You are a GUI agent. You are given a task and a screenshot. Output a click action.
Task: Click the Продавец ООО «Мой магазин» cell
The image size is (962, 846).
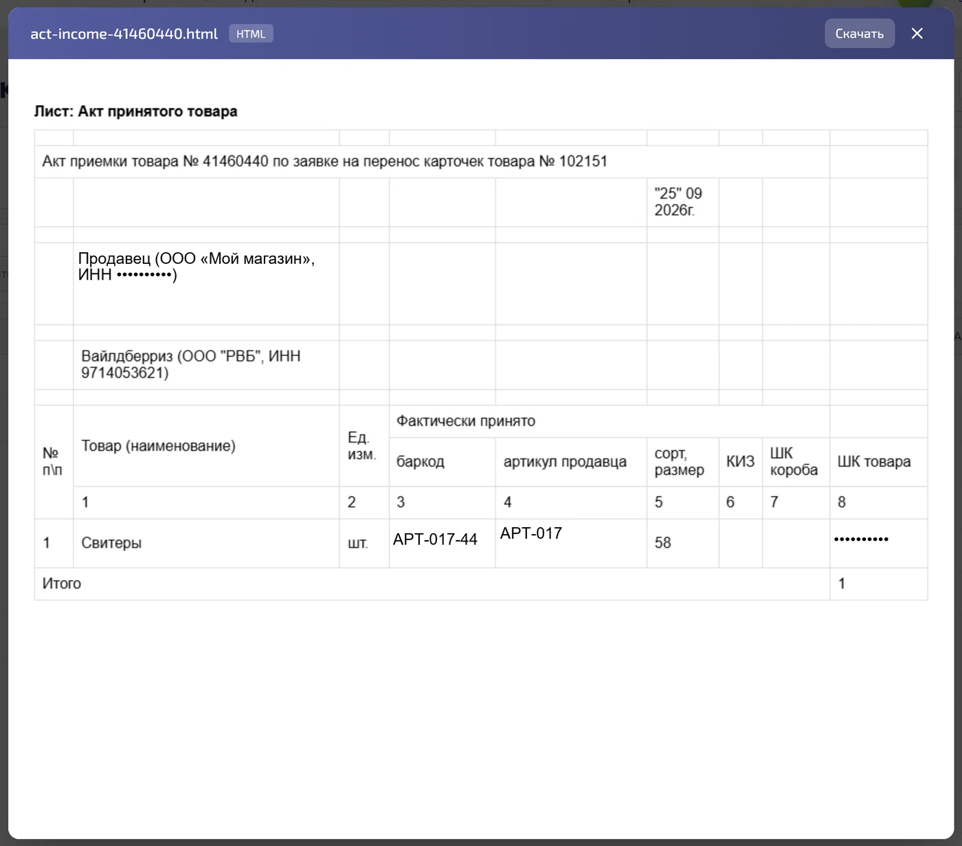(206, 283)
